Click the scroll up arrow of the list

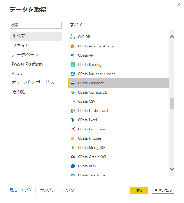(x=172, y=37)
